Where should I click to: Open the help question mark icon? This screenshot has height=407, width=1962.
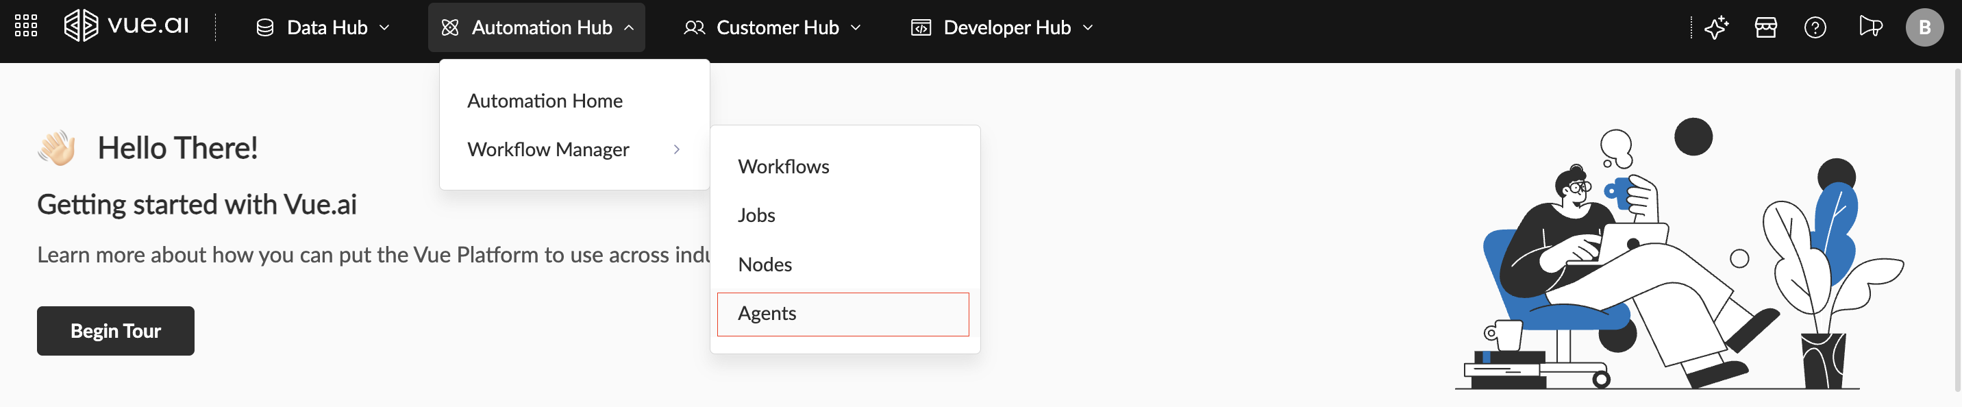point(1815,27)
